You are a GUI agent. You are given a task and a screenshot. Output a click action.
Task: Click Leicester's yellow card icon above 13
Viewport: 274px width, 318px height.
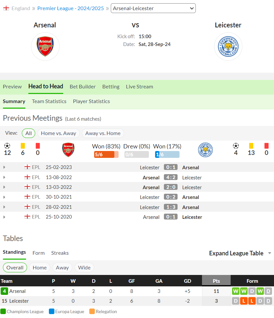point(251,146)
